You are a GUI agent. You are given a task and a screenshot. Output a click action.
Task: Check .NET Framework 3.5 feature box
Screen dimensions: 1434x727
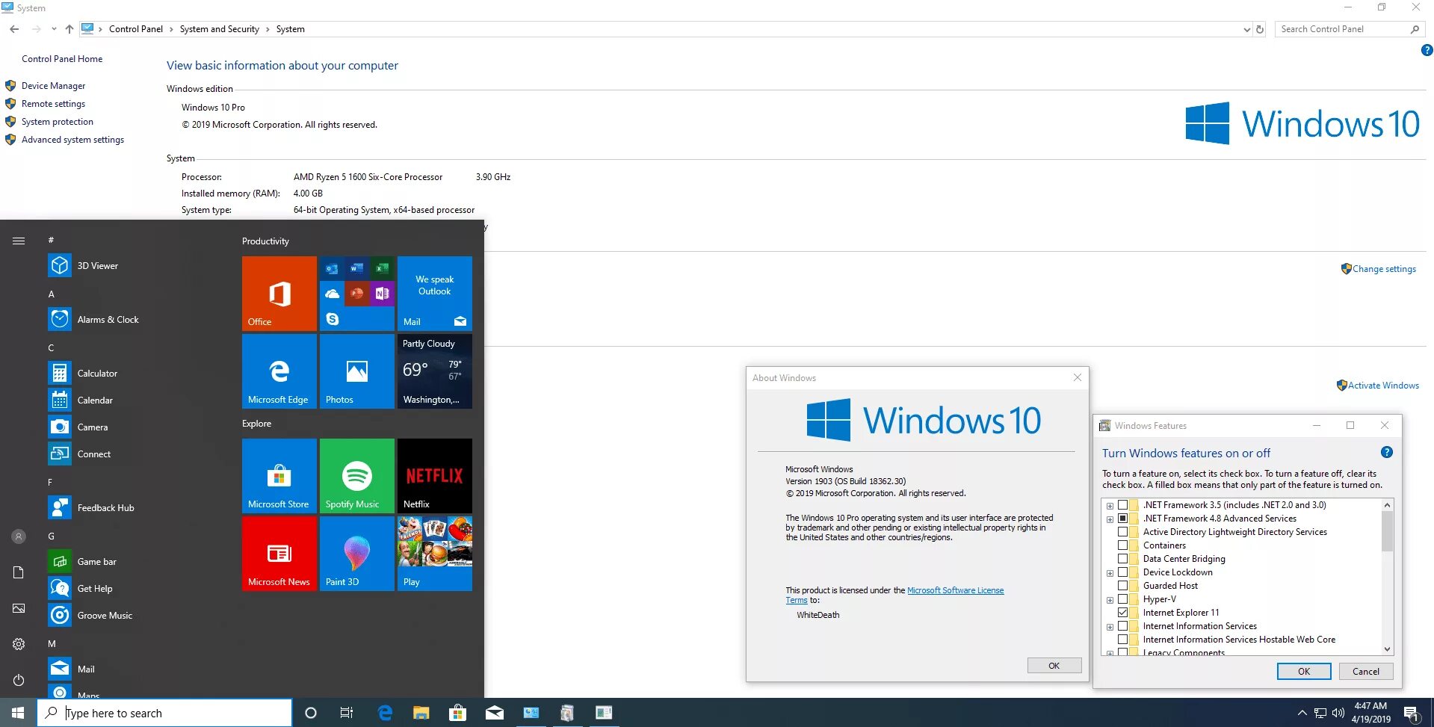1122,505
